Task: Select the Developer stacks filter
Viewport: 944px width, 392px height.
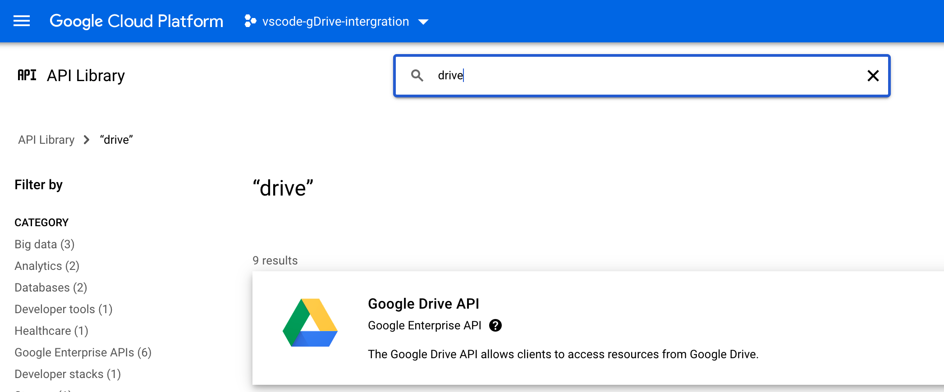Action: tap(68, 374)
